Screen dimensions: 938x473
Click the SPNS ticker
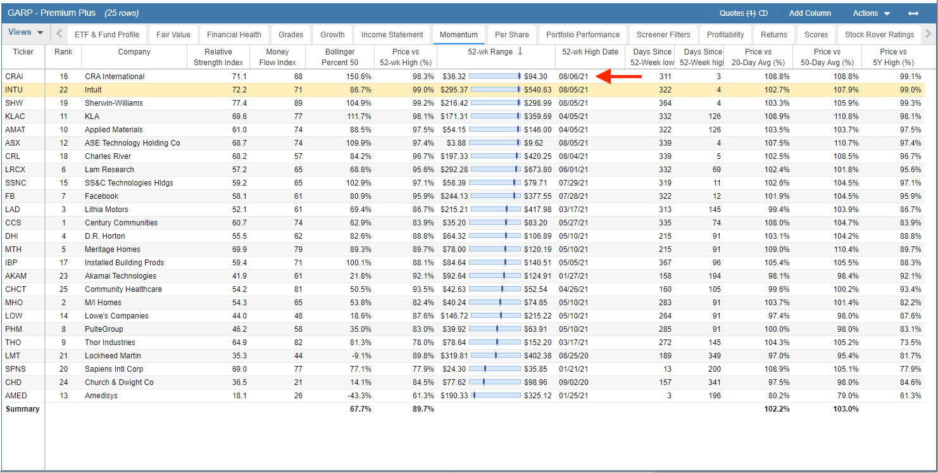coord(15,369)
